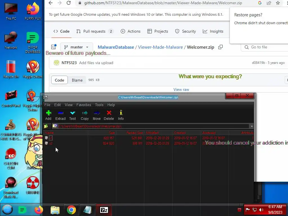Screen dimensions: 288x216
Task: Open 7-Zip Tools menu
Action: pos(99,105)
